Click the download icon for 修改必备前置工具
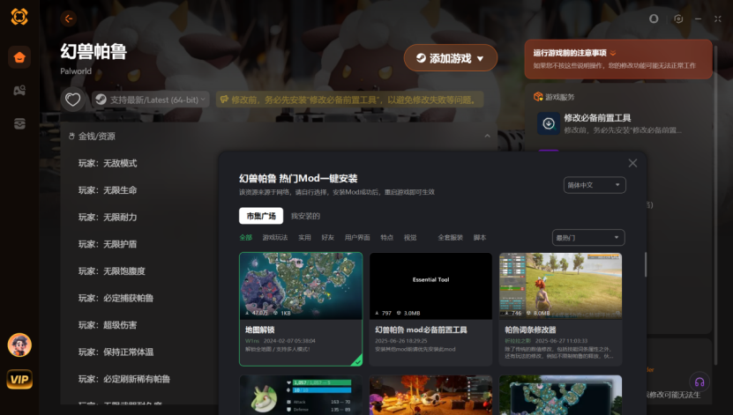 click(x=549, y=123)
